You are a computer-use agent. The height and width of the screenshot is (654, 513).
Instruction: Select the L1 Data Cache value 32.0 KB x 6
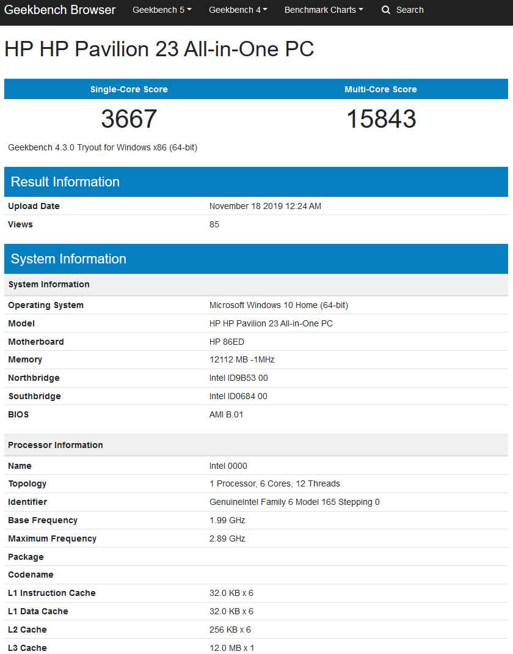click(231, 611)
